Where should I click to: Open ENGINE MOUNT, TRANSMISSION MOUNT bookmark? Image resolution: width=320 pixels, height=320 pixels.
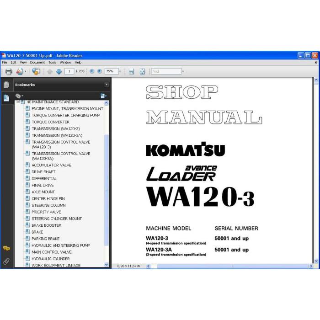coord(67,109)
